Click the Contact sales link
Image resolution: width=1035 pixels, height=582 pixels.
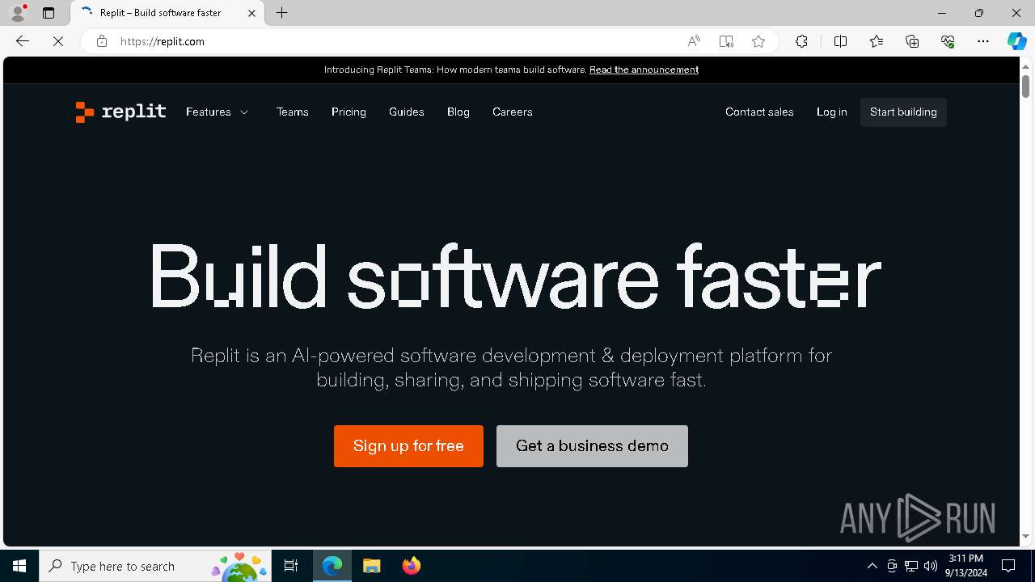tap(759, 112)
